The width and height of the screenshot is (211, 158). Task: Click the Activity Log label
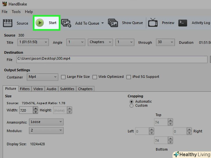201,23
